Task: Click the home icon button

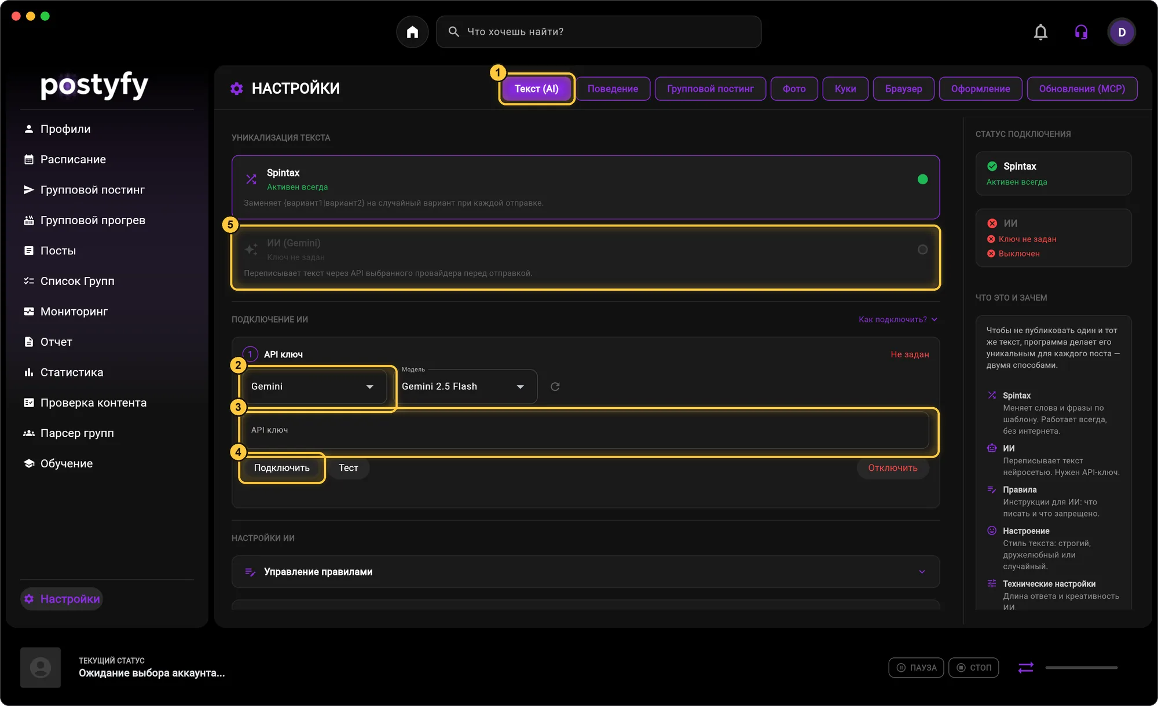Action: 412,32
